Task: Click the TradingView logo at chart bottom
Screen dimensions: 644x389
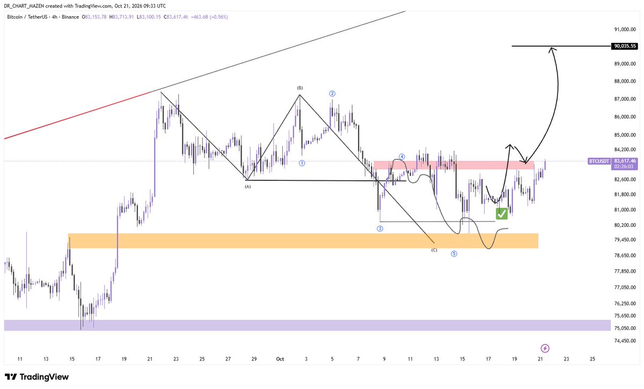Action: [x=36, y=377]
